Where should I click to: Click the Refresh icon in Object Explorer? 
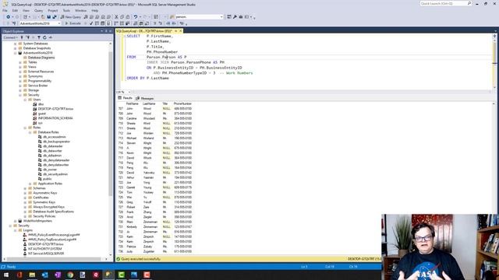(44, 37)
